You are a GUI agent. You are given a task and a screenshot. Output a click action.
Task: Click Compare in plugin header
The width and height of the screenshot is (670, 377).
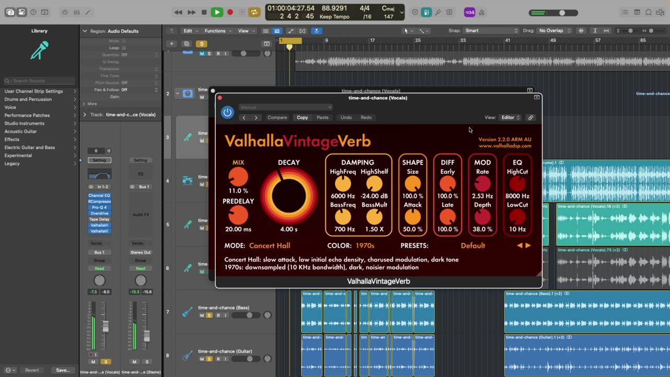click(277, 118)
